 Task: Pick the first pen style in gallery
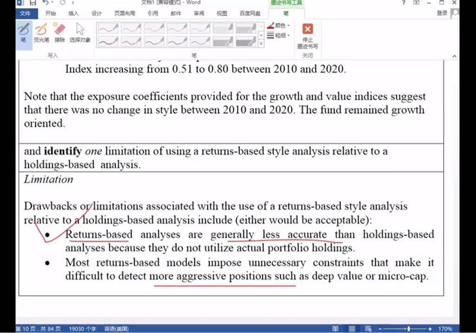coord(108,29)
